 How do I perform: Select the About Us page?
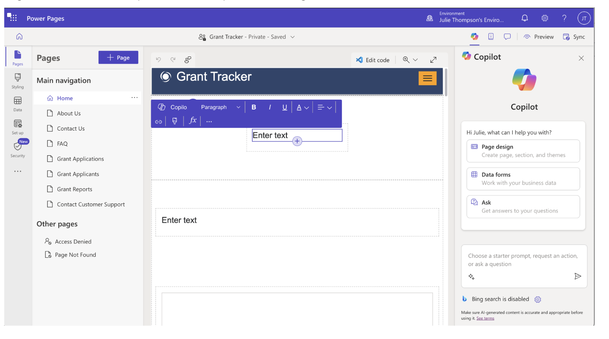pos(69,113)
